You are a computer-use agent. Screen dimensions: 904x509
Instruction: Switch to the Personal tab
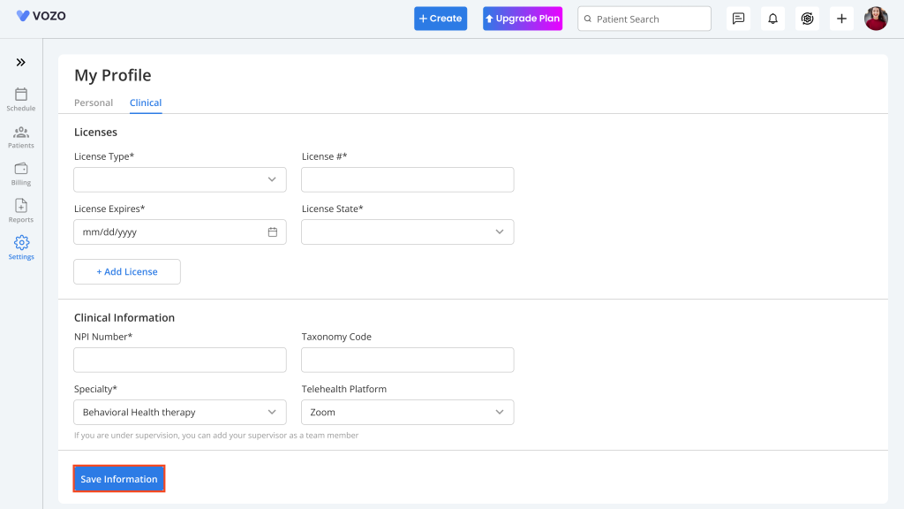(94, 103)
